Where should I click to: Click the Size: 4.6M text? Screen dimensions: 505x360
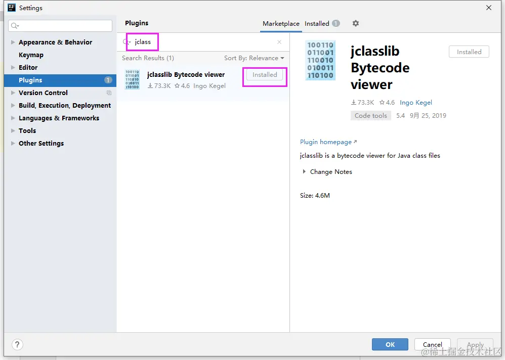coord(315,196)
